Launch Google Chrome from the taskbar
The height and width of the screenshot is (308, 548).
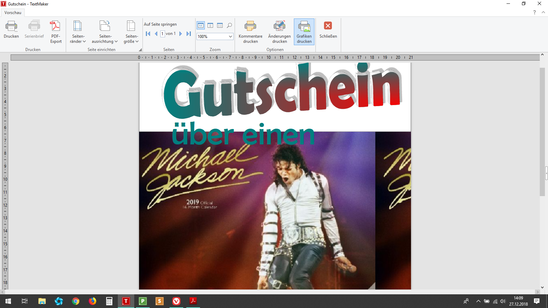pyautogui.click(x=76, y=301)
